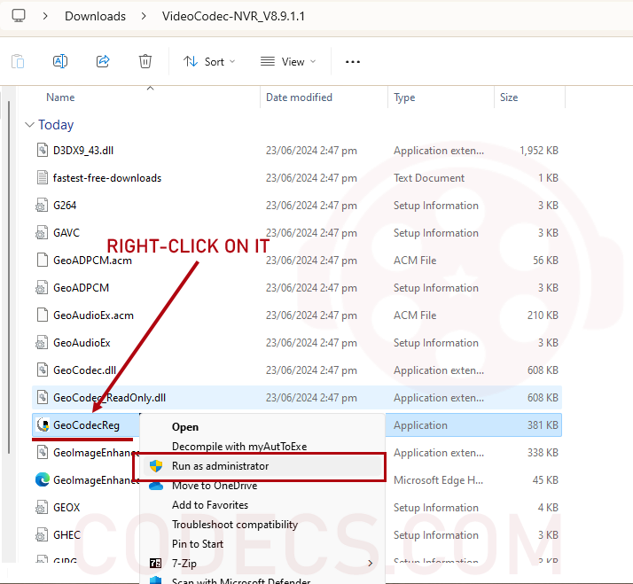Click the GAVC setup information icon

tap(41, 233)
